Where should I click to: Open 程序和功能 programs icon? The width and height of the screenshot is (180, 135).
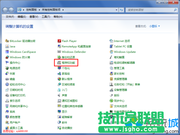click(59, 63)
